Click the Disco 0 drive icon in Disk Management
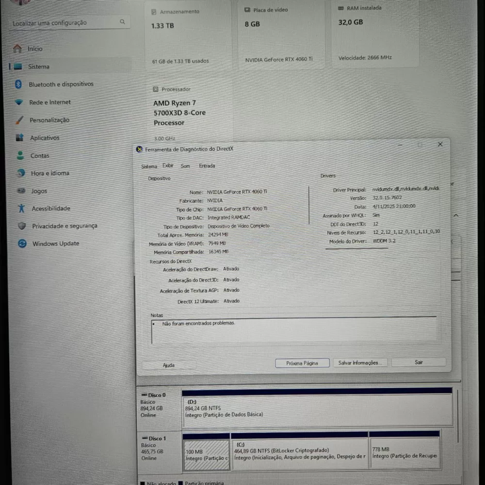485x485 pixels. [144, 395]
